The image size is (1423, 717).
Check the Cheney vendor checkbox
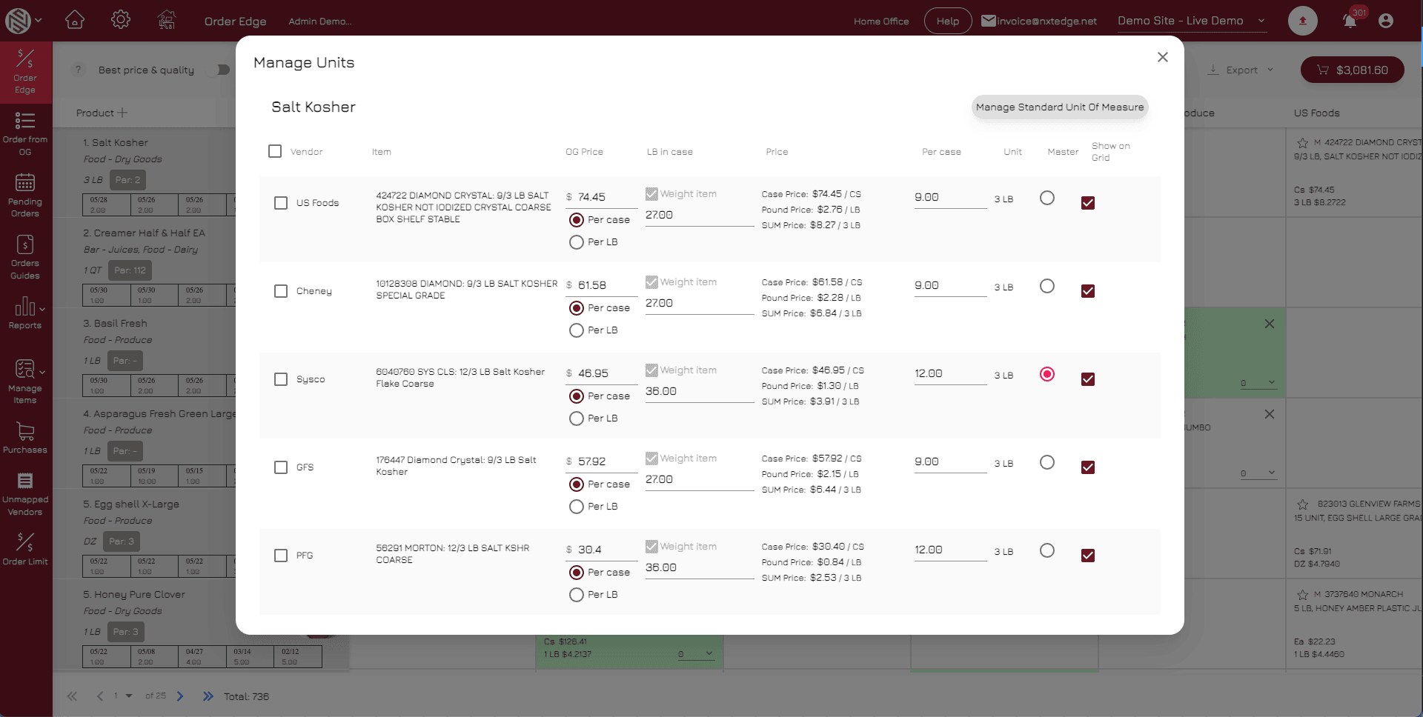[x=281, y=291]
